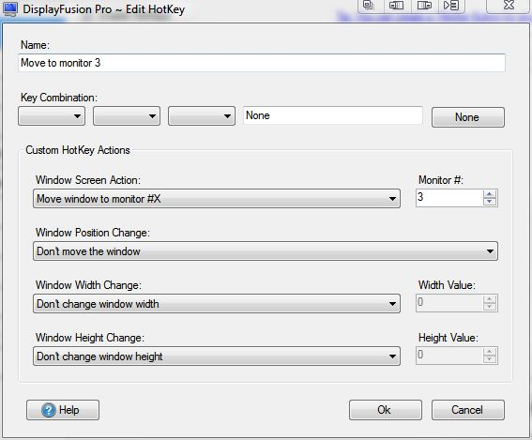Click the Width Value down arrow

489,307
